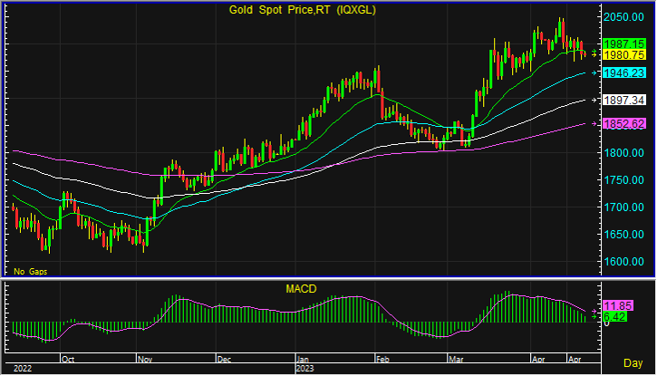Click the 2050.00 price axis label
The image size is (657, 376).
click(x=625, y=17)
